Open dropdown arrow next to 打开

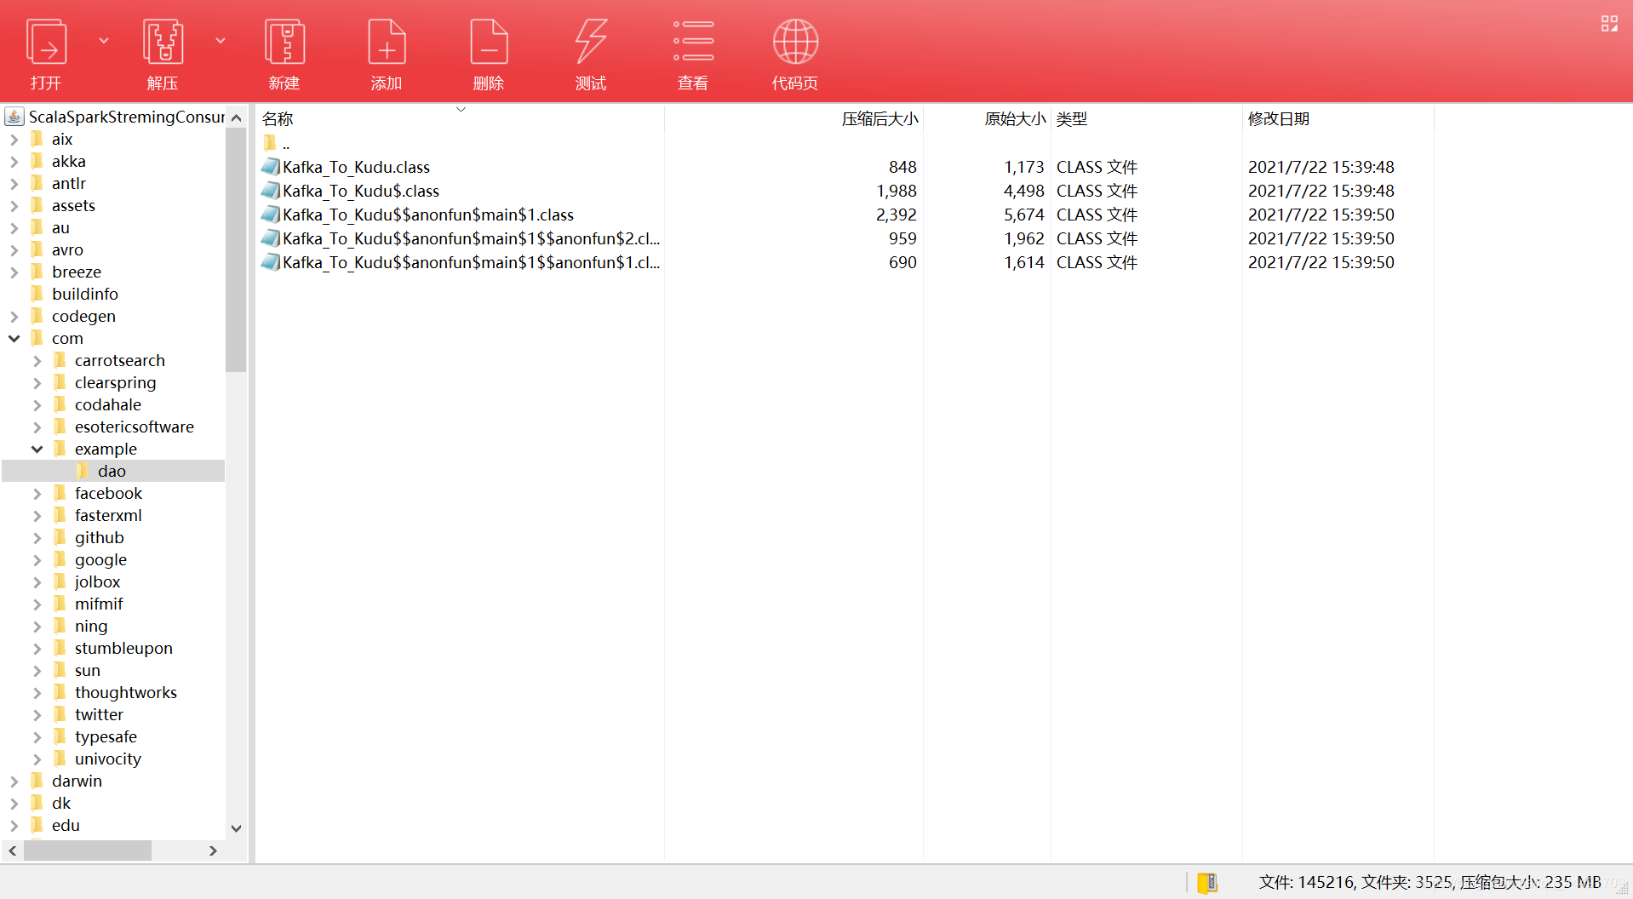click(104, 40)
